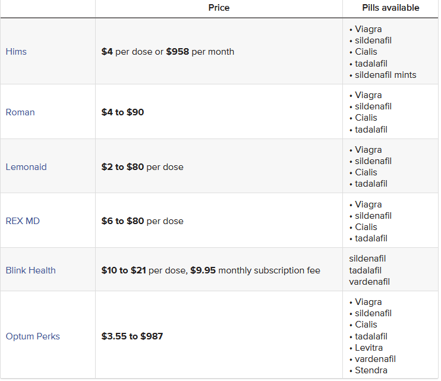Click "Levitra" in the Optum Perks pills list
Image resolution: width=441 pixels, height=381 pixels.
point(368,348)
